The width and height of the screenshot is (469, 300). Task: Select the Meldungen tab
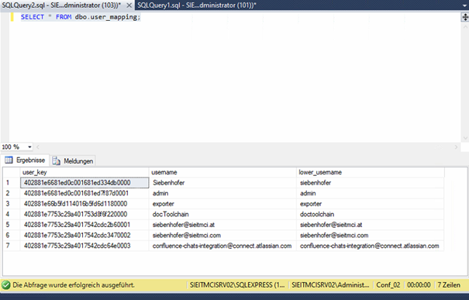coord(73,161)
